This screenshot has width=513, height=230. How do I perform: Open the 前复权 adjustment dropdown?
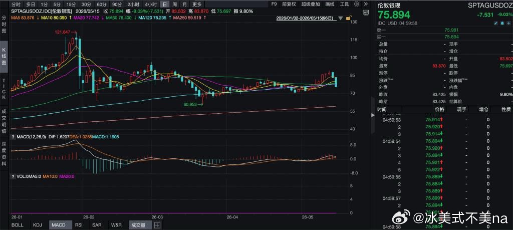point(289,4)
